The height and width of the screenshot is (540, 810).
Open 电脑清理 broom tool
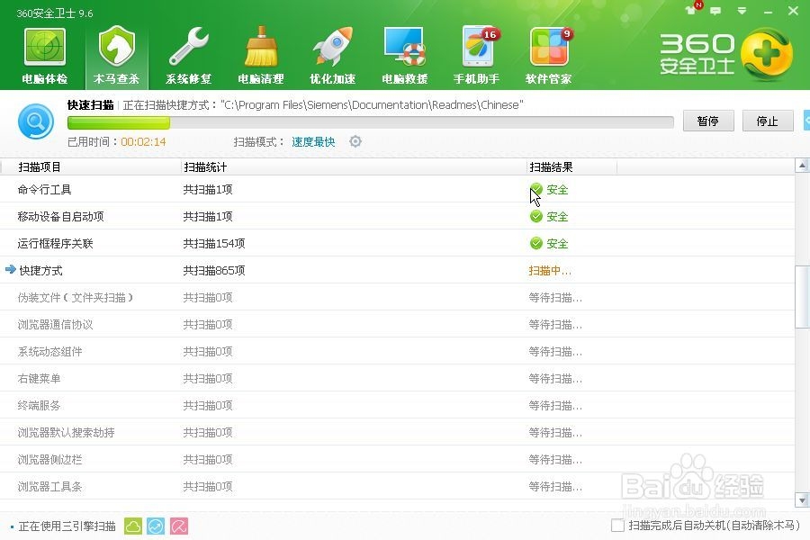[261, 55]
